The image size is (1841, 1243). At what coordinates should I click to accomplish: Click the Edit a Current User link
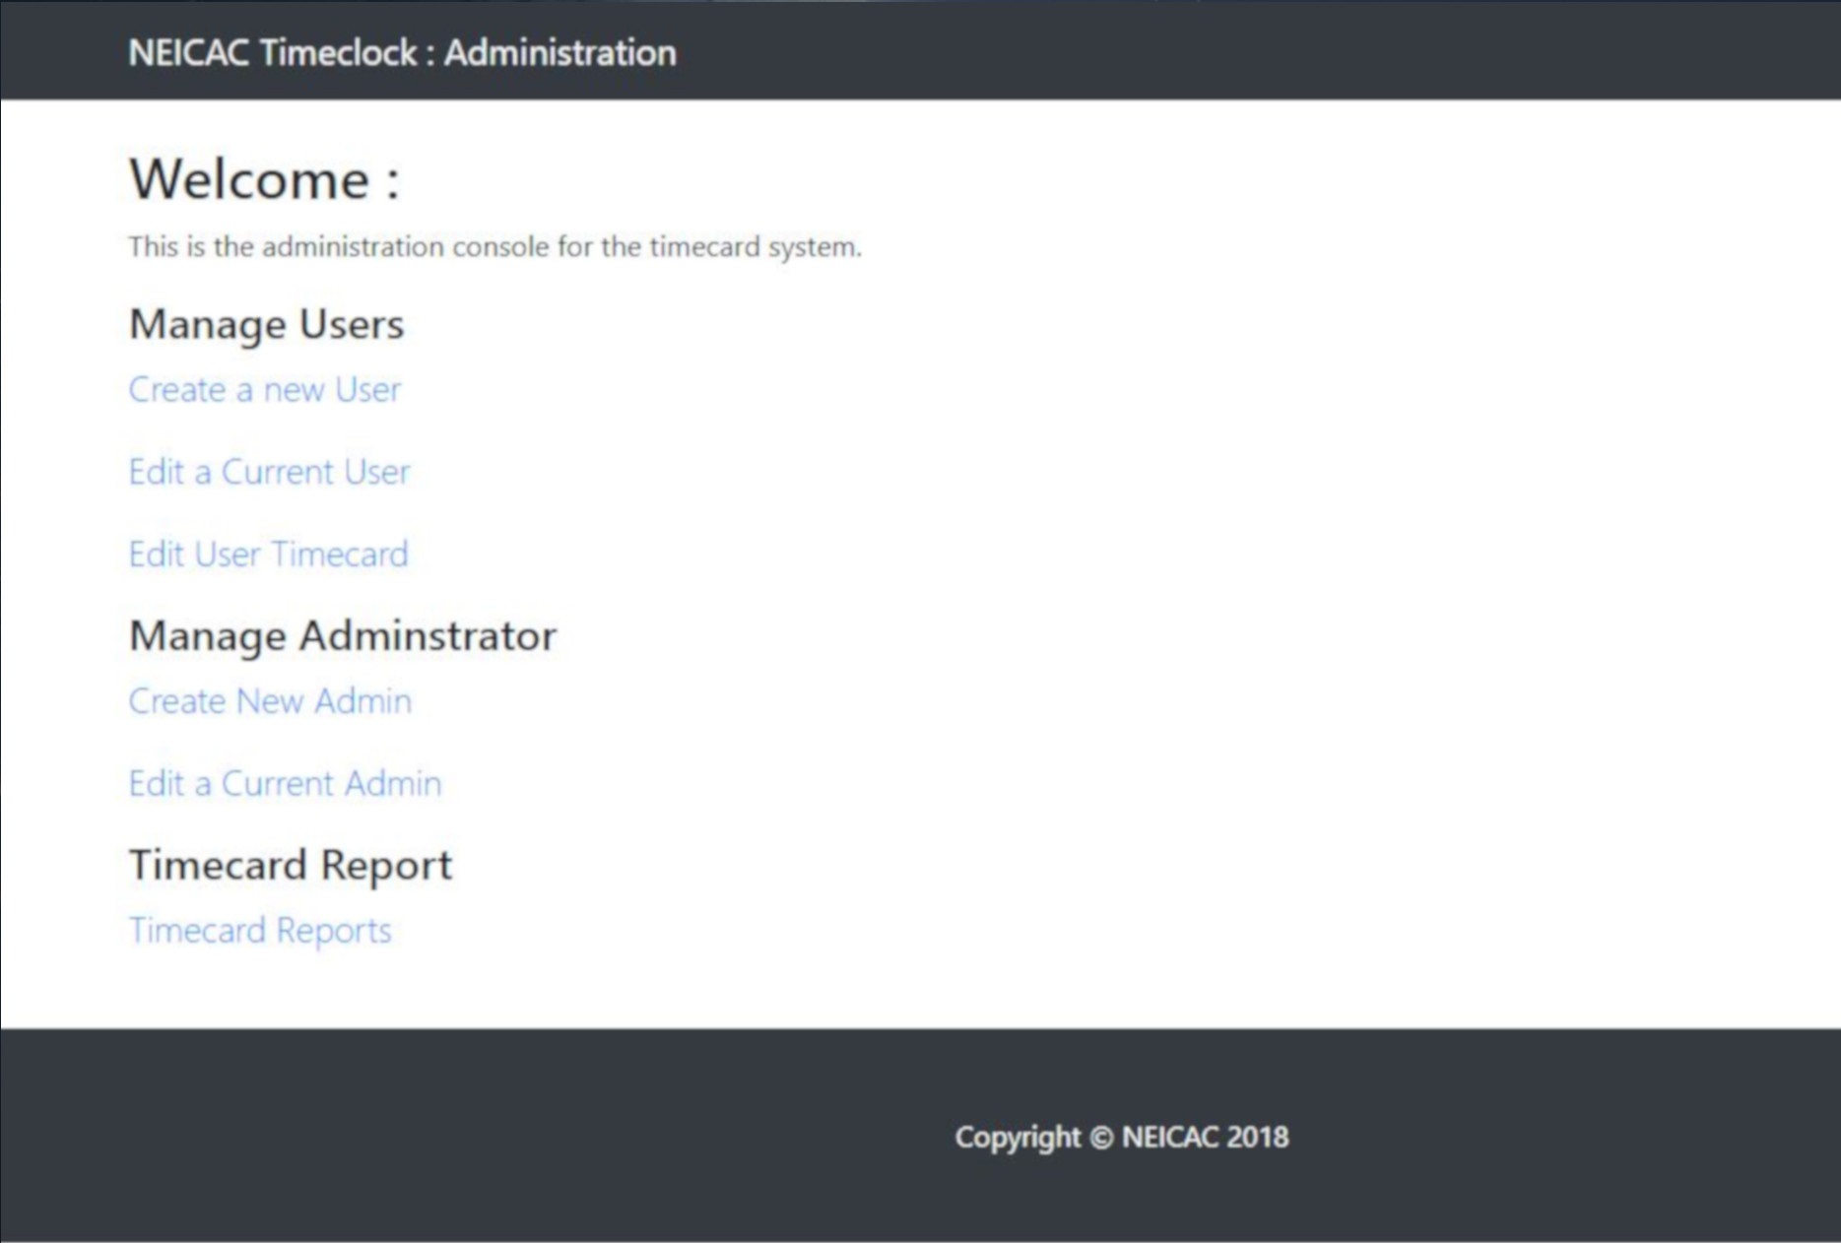269,473
